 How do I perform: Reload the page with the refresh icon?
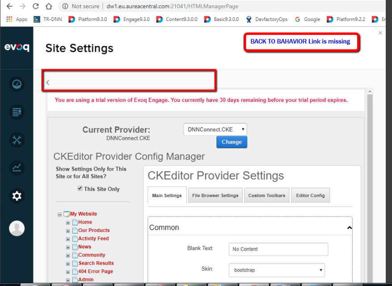click(35, 7)
